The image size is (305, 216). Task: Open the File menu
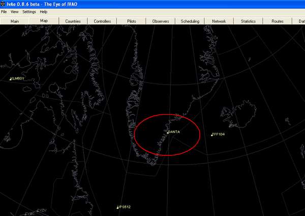pyautogui.click(x=4, y=12)
